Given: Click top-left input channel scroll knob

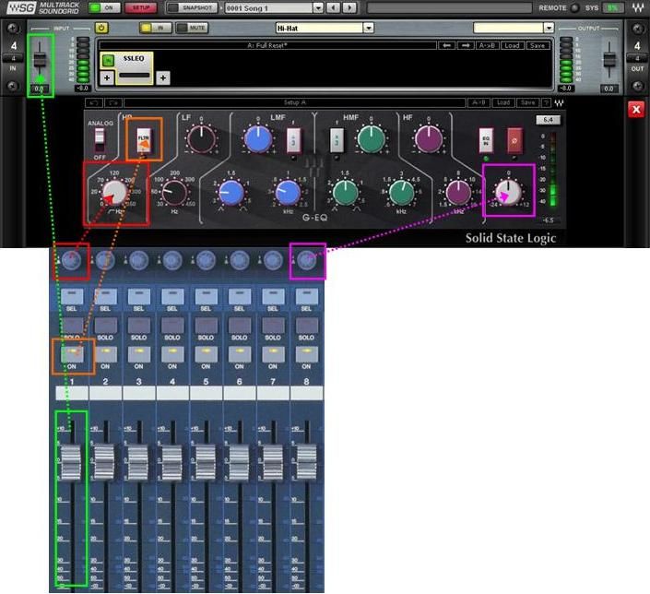Looking at the screenshot, I should [12, 29].
